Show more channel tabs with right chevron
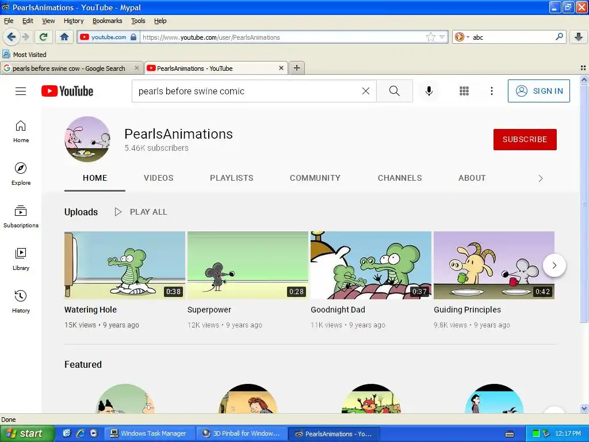 [541, 178]
